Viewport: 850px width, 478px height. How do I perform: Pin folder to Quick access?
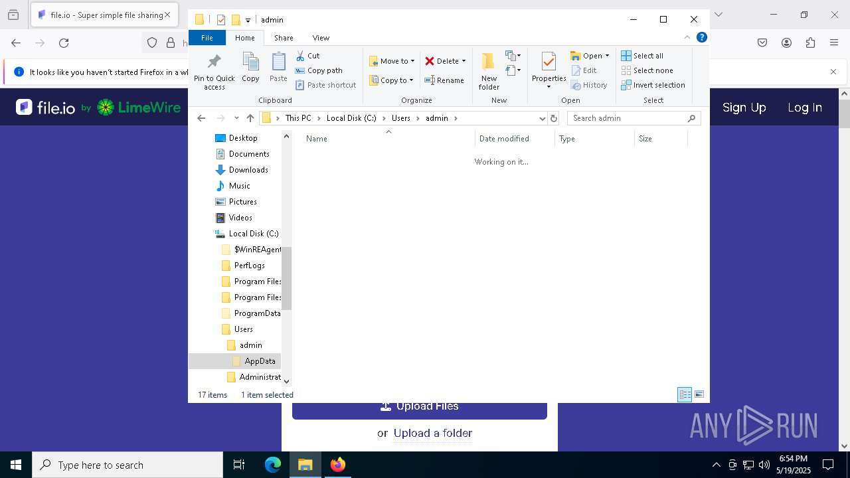[214, 72]
